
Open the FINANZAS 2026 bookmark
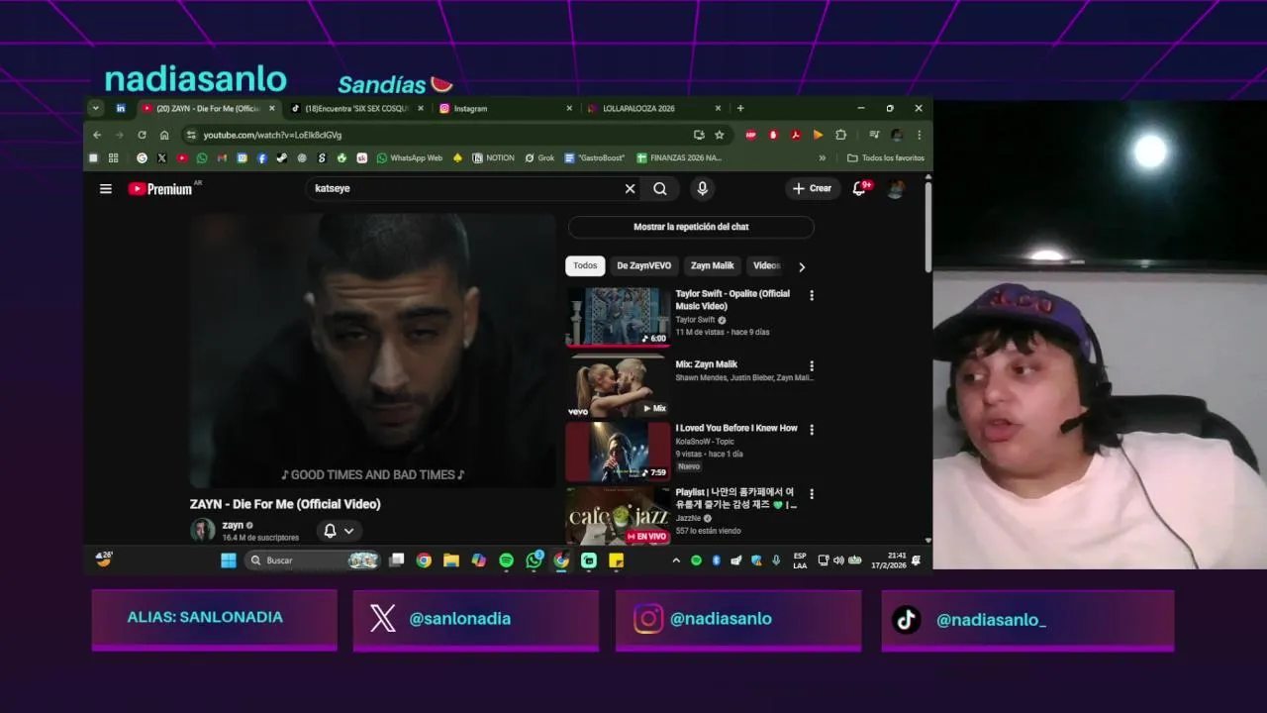coord(679,157)
